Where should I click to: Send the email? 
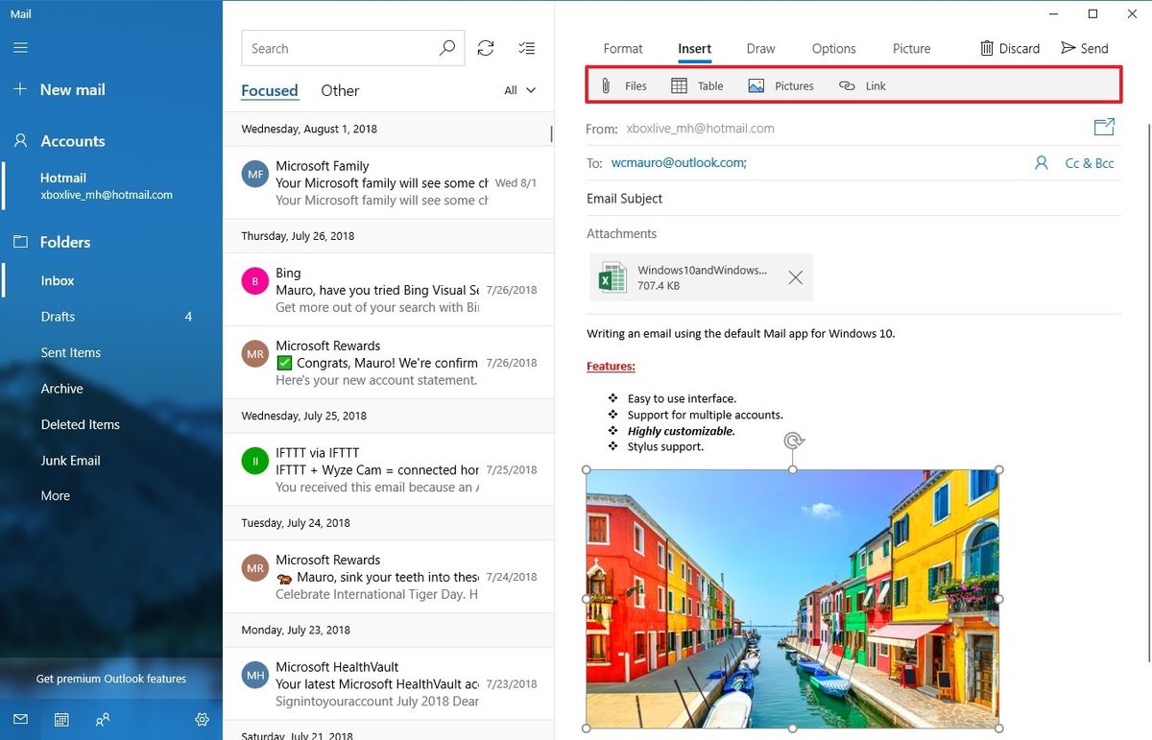pyautogui.click(x=1086, y=48)
